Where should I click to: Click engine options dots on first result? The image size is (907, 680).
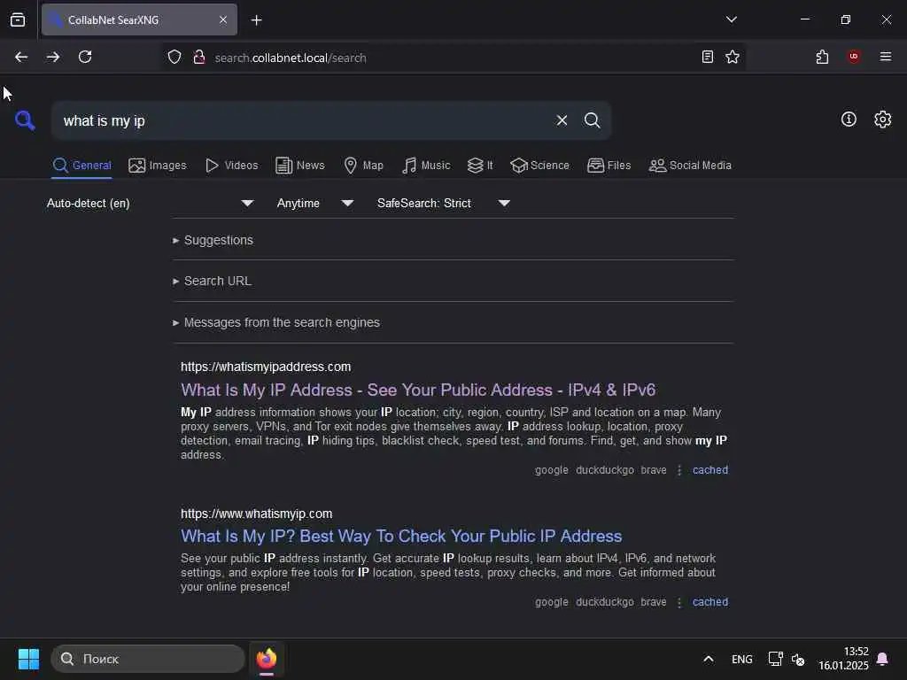(x=679, y=470)
